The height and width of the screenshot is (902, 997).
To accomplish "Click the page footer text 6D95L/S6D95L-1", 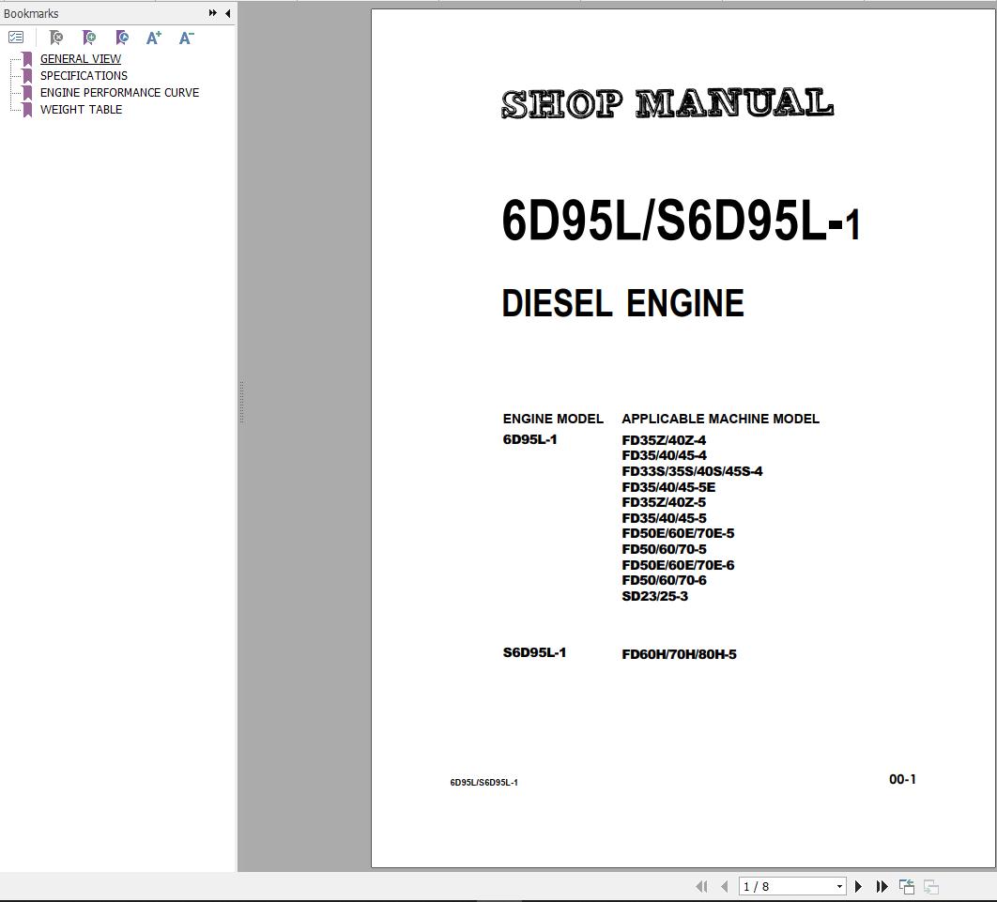I will pos(483,783).
